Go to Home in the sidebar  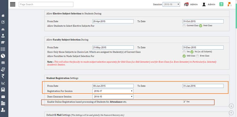pyautogui.click(x=3, y=16)
